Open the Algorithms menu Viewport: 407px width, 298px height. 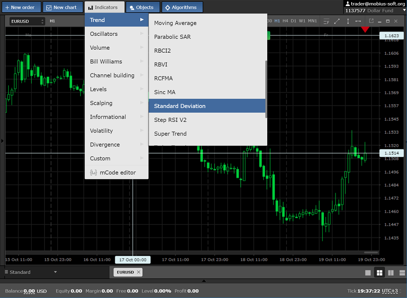click(x=182, y=7)
